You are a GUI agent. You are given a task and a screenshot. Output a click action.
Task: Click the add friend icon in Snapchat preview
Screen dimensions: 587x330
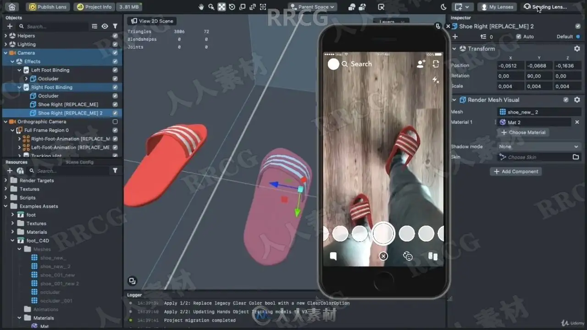(x=421, y=64)
